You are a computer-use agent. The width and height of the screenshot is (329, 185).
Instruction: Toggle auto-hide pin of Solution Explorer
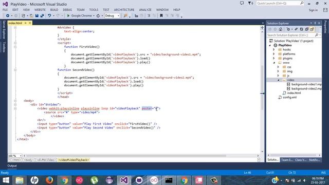[x=315, y=23]
